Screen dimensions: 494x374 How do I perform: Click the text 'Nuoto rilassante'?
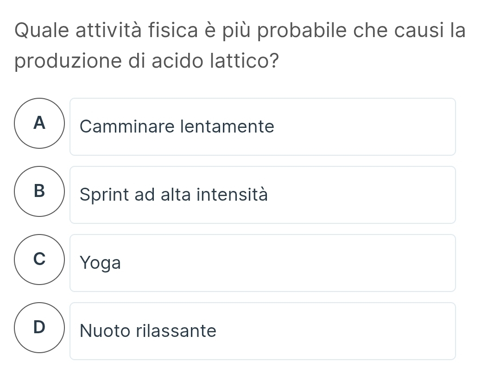[148, 331]
